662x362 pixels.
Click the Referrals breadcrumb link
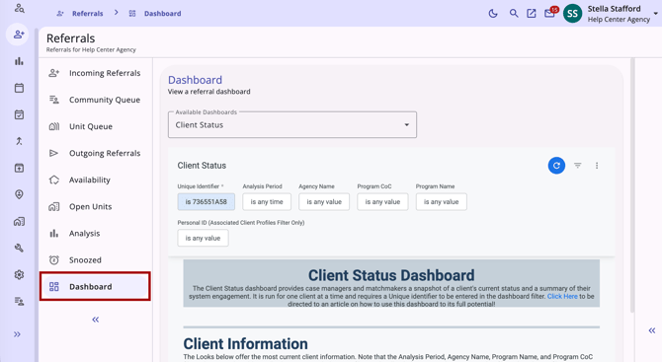click(87, 14)
